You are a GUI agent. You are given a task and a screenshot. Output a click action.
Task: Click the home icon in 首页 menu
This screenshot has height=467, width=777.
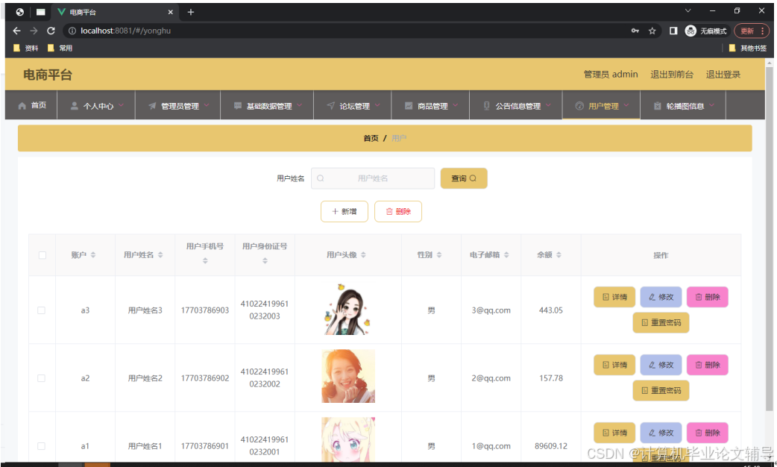pos(22,106)
